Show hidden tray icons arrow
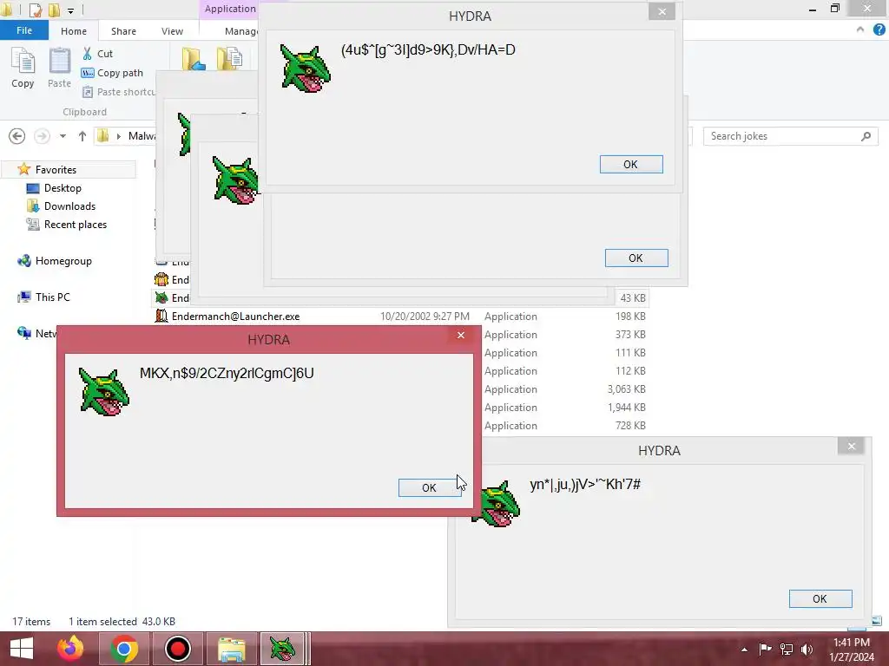The image size is (889, 666). [744, 649]
